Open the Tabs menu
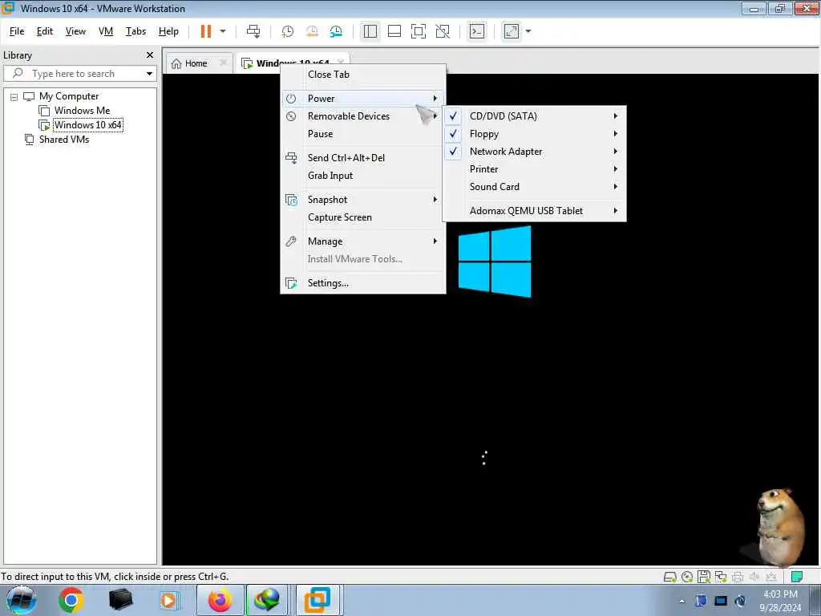Image resolution: width=821 pixels, height=616 pixels. click(135, 31)
